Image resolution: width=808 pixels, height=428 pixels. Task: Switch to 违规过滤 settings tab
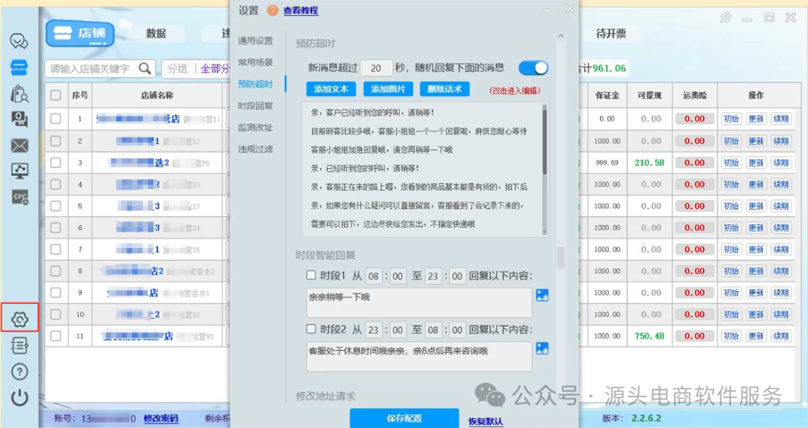click(x=256, y=149)
